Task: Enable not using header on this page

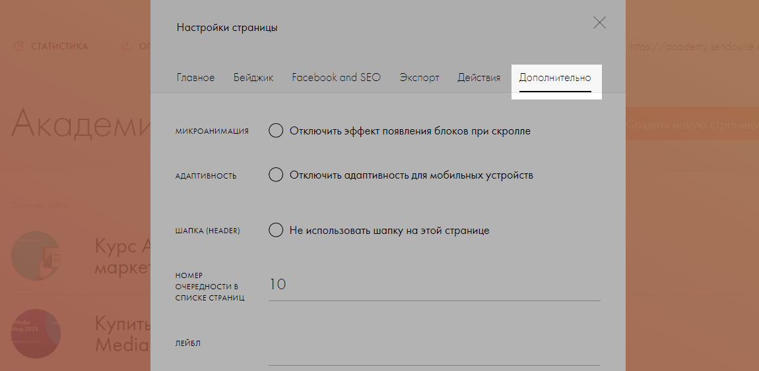Action: tap(276, 231)
